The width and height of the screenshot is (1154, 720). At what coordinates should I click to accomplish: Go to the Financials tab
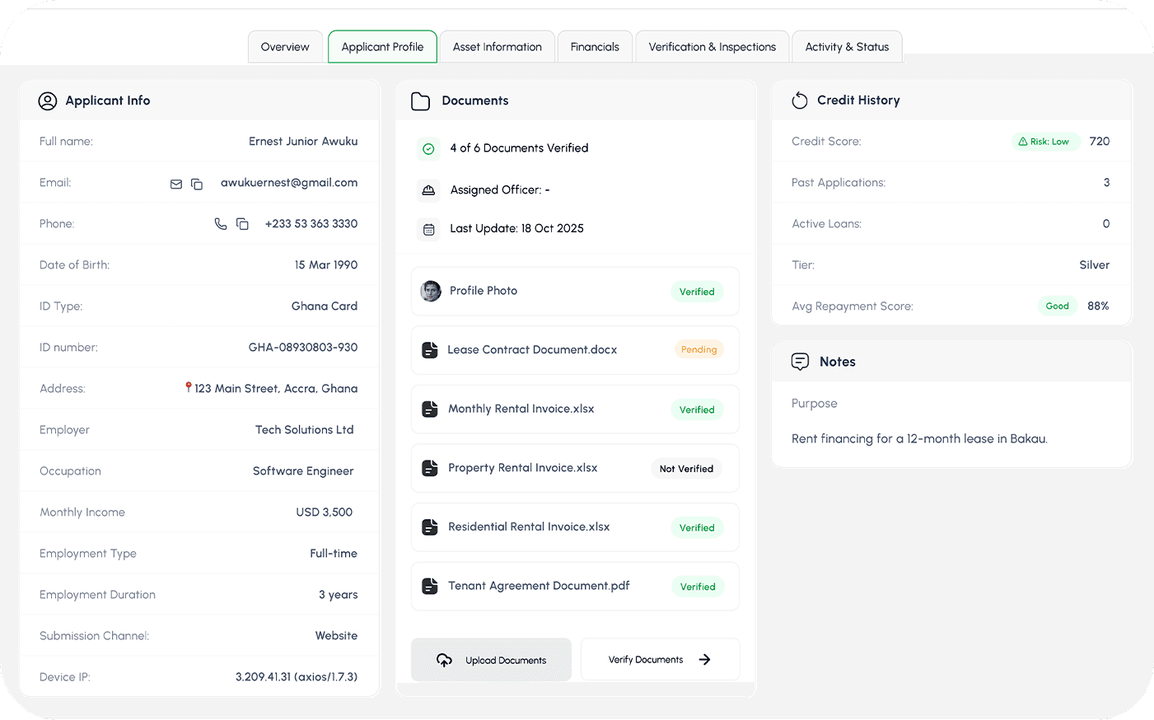(595, 47)
